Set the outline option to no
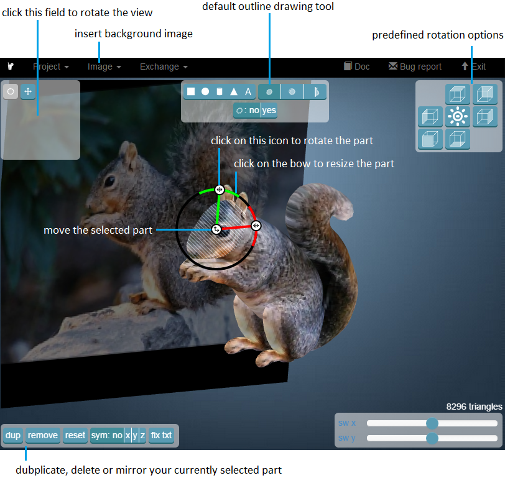Image resolution: width=505 pixels, height=478 pixels. 254,111
